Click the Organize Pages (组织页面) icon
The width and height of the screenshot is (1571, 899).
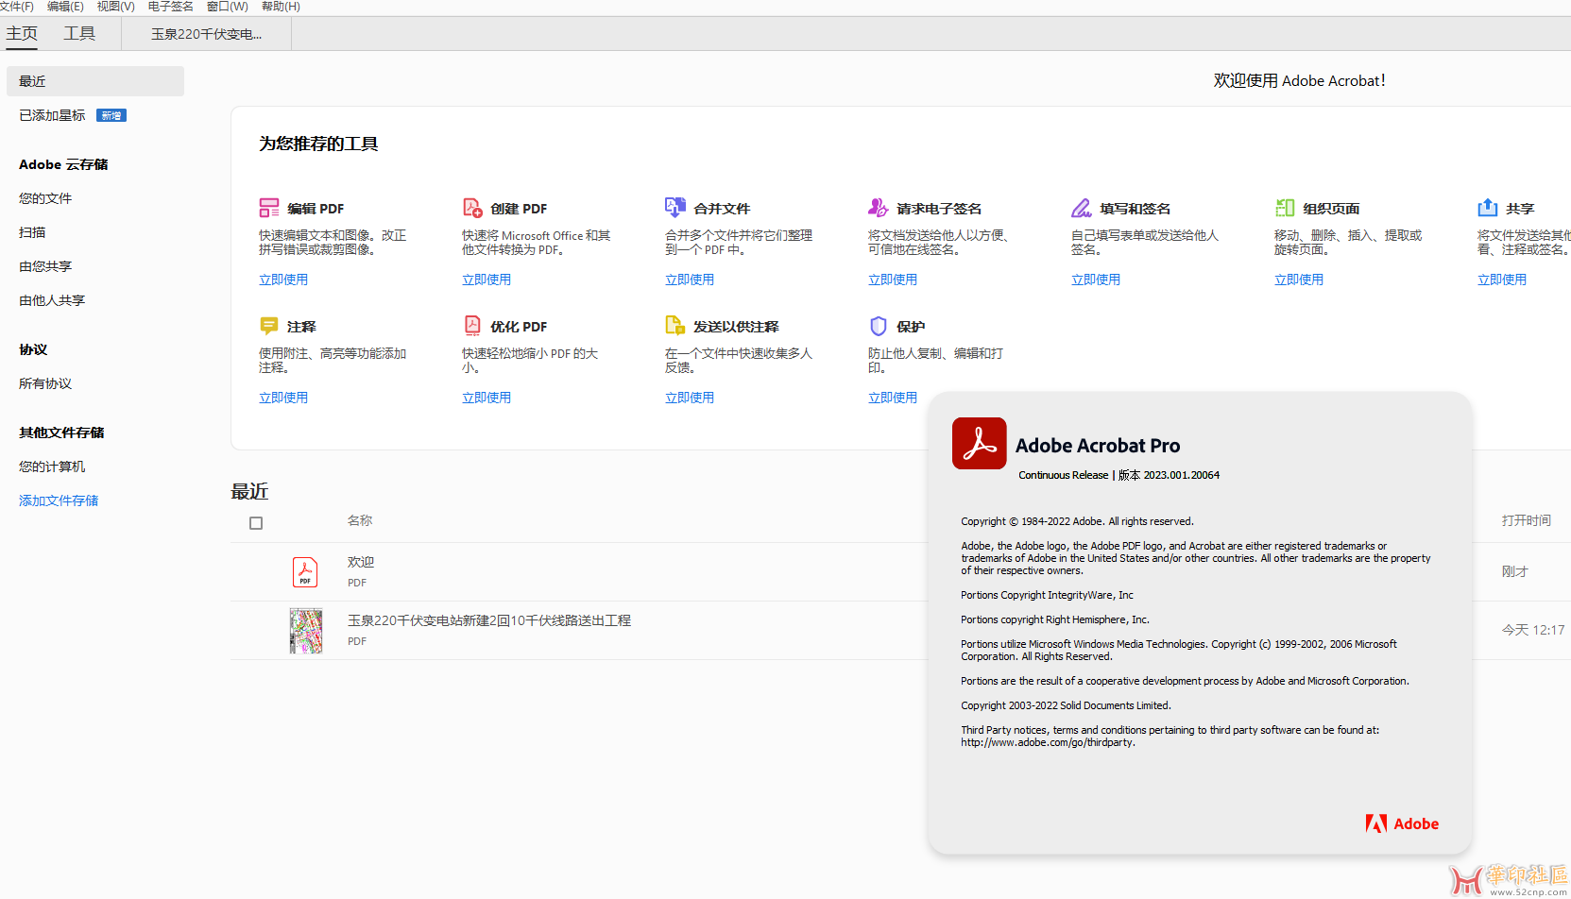click(1285, 208)
